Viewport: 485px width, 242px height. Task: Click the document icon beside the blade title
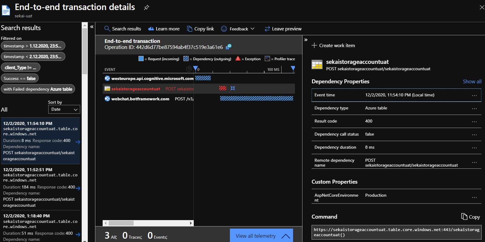pos(6,10)
